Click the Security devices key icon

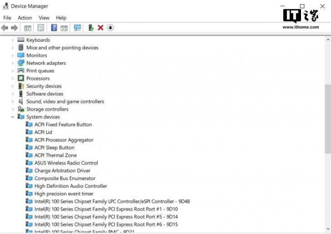21,86
